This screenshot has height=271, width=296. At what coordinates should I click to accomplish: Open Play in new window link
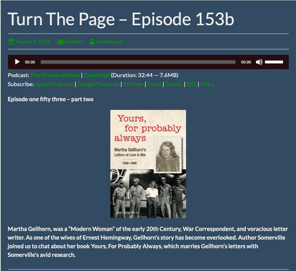pyautogui.click(x=55, y=75)
